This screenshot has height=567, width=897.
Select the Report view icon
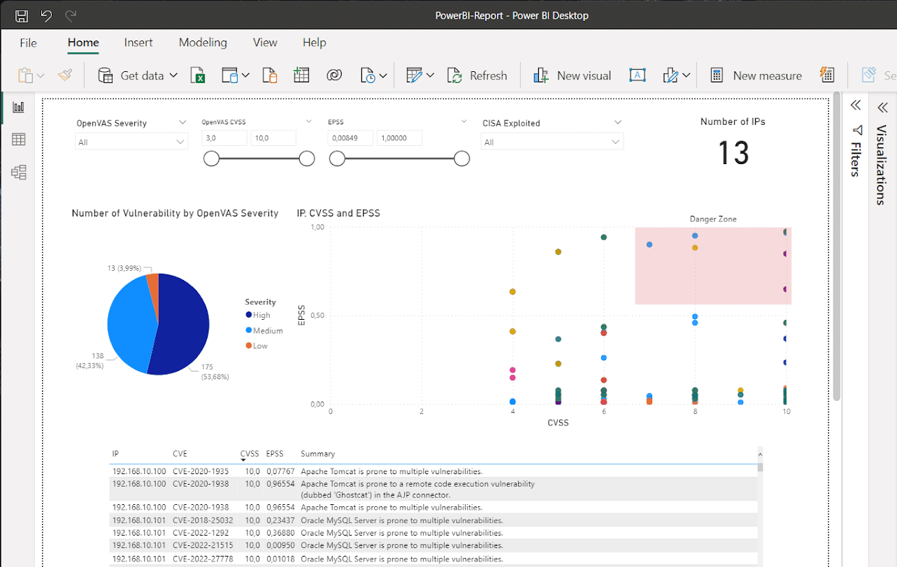pos(18,107)
